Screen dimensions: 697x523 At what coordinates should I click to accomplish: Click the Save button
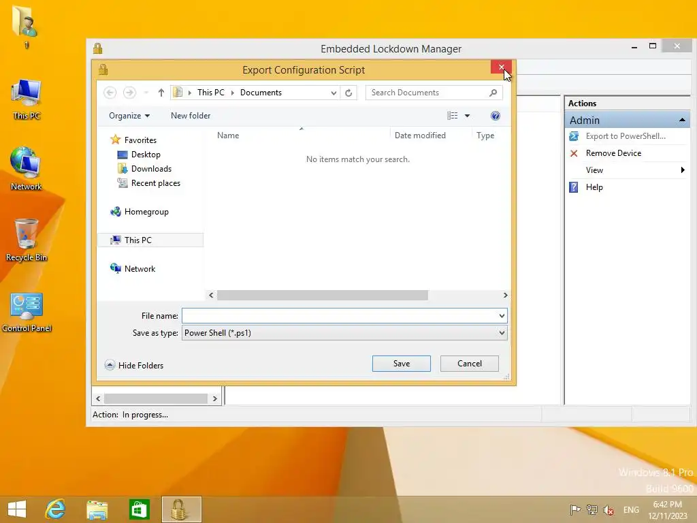pos(402,364)
